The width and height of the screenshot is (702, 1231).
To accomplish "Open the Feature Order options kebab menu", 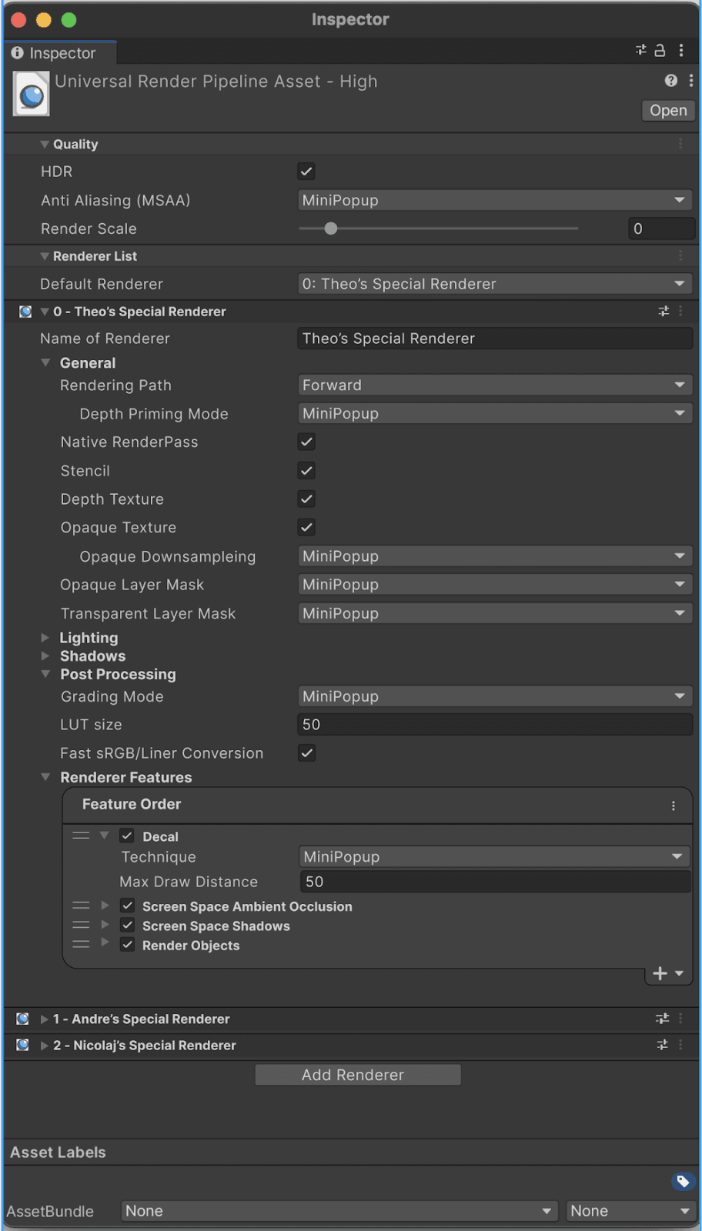I will [x=674, y=806].
